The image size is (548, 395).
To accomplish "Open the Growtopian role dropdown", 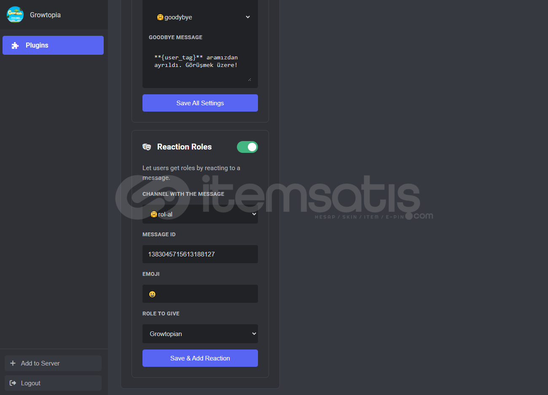I will (x=200, y=334).
